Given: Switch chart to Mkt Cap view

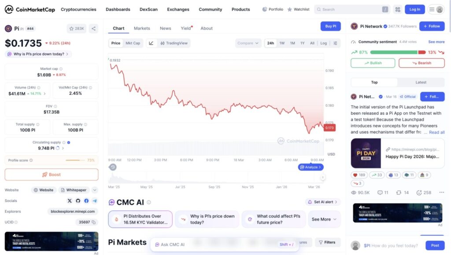Looking at the screenshot, I should click(x=133, y=43).
